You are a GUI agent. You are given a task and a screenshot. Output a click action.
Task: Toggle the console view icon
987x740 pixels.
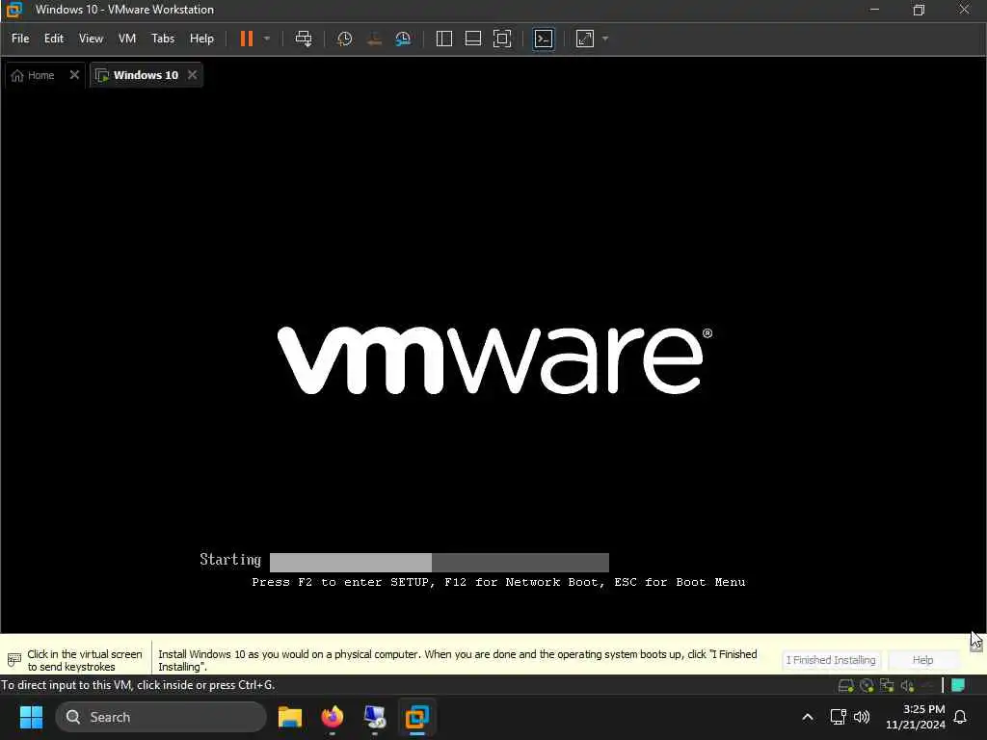click(544, 39)
